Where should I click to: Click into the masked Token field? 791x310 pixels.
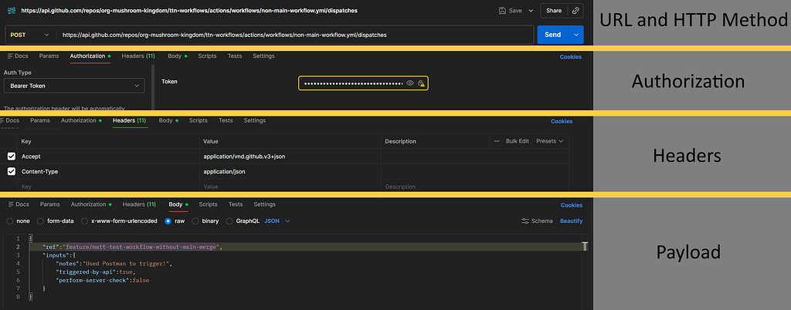(352, 83)
